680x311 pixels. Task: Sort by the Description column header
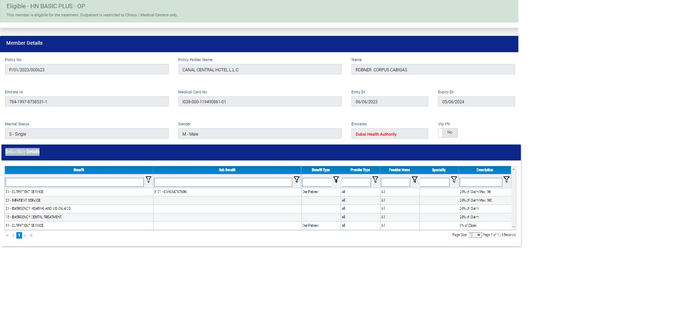(x=485, y=170)
